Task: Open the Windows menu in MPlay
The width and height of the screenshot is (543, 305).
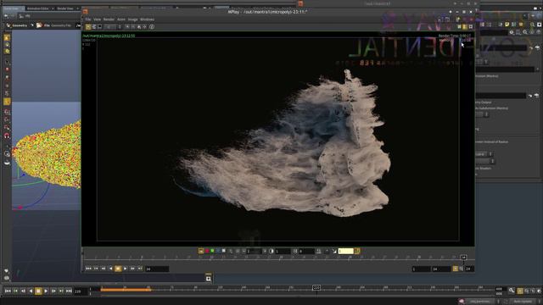Action: (x=147, y=19)
